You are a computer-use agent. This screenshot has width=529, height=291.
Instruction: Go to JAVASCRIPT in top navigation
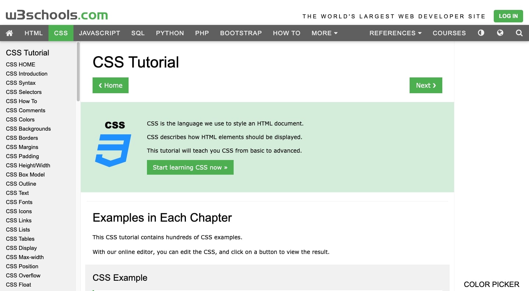[100, 33]
